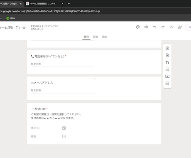
Task: Add a video from the side toolbar
Action: [167, 77]
